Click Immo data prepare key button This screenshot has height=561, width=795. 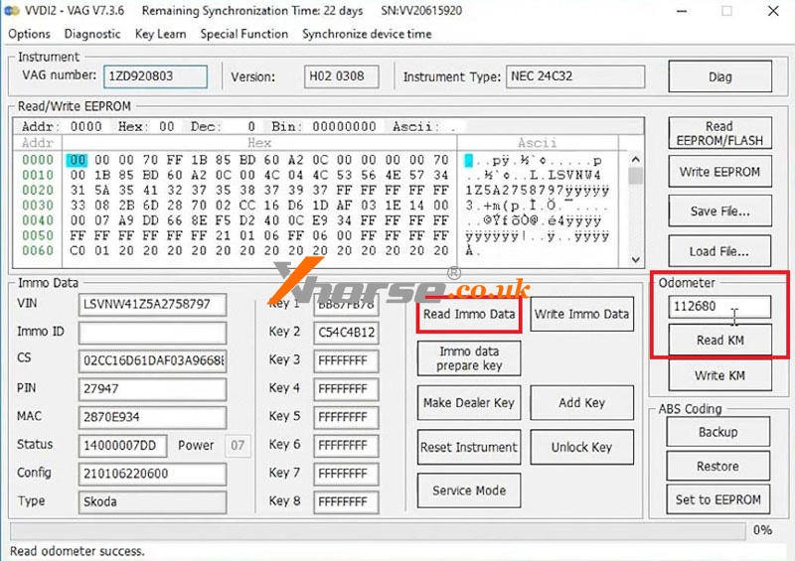click(469, 358)
